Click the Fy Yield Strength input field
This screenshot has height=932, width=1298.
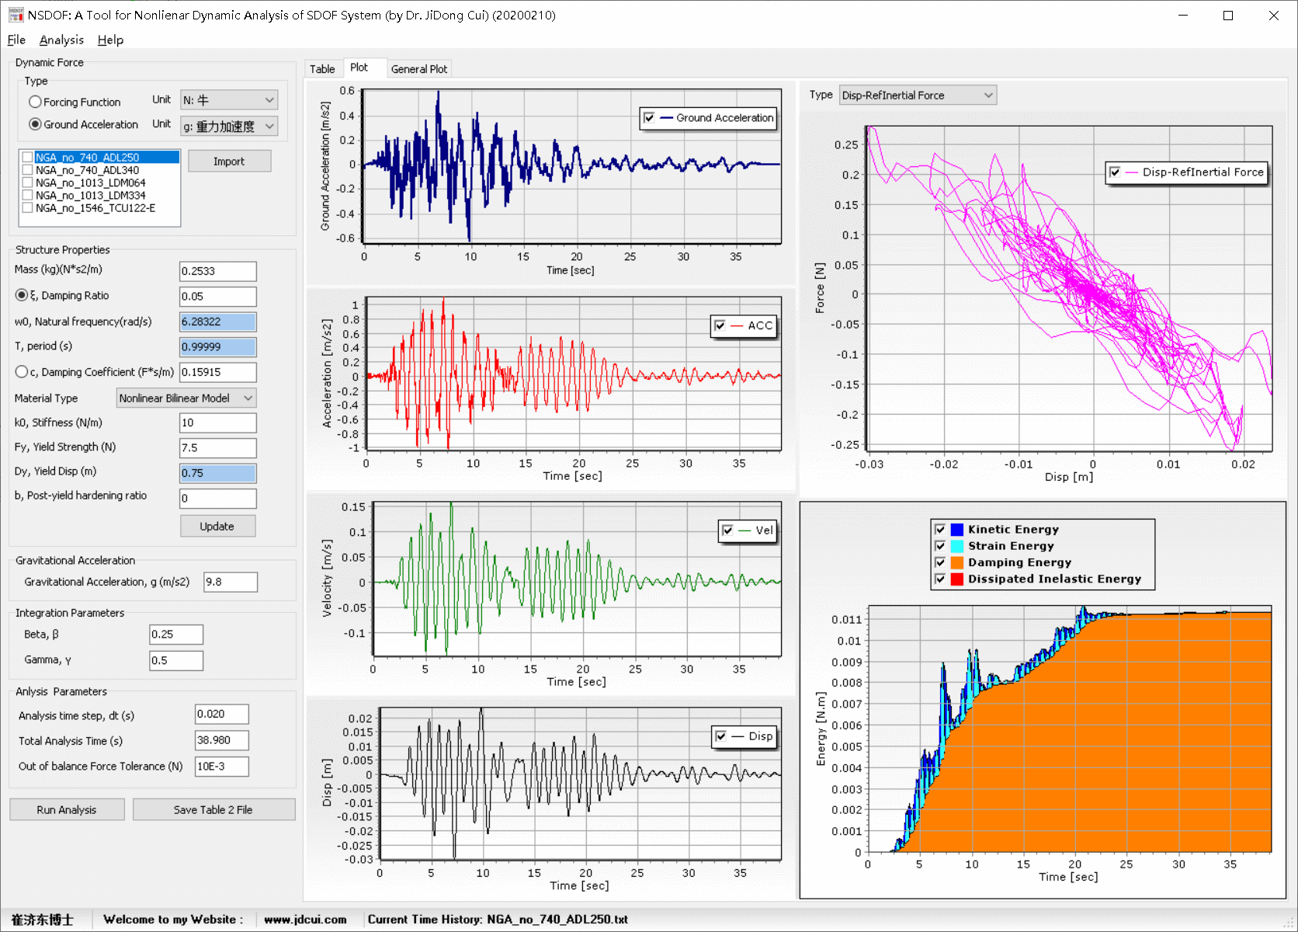218,448
